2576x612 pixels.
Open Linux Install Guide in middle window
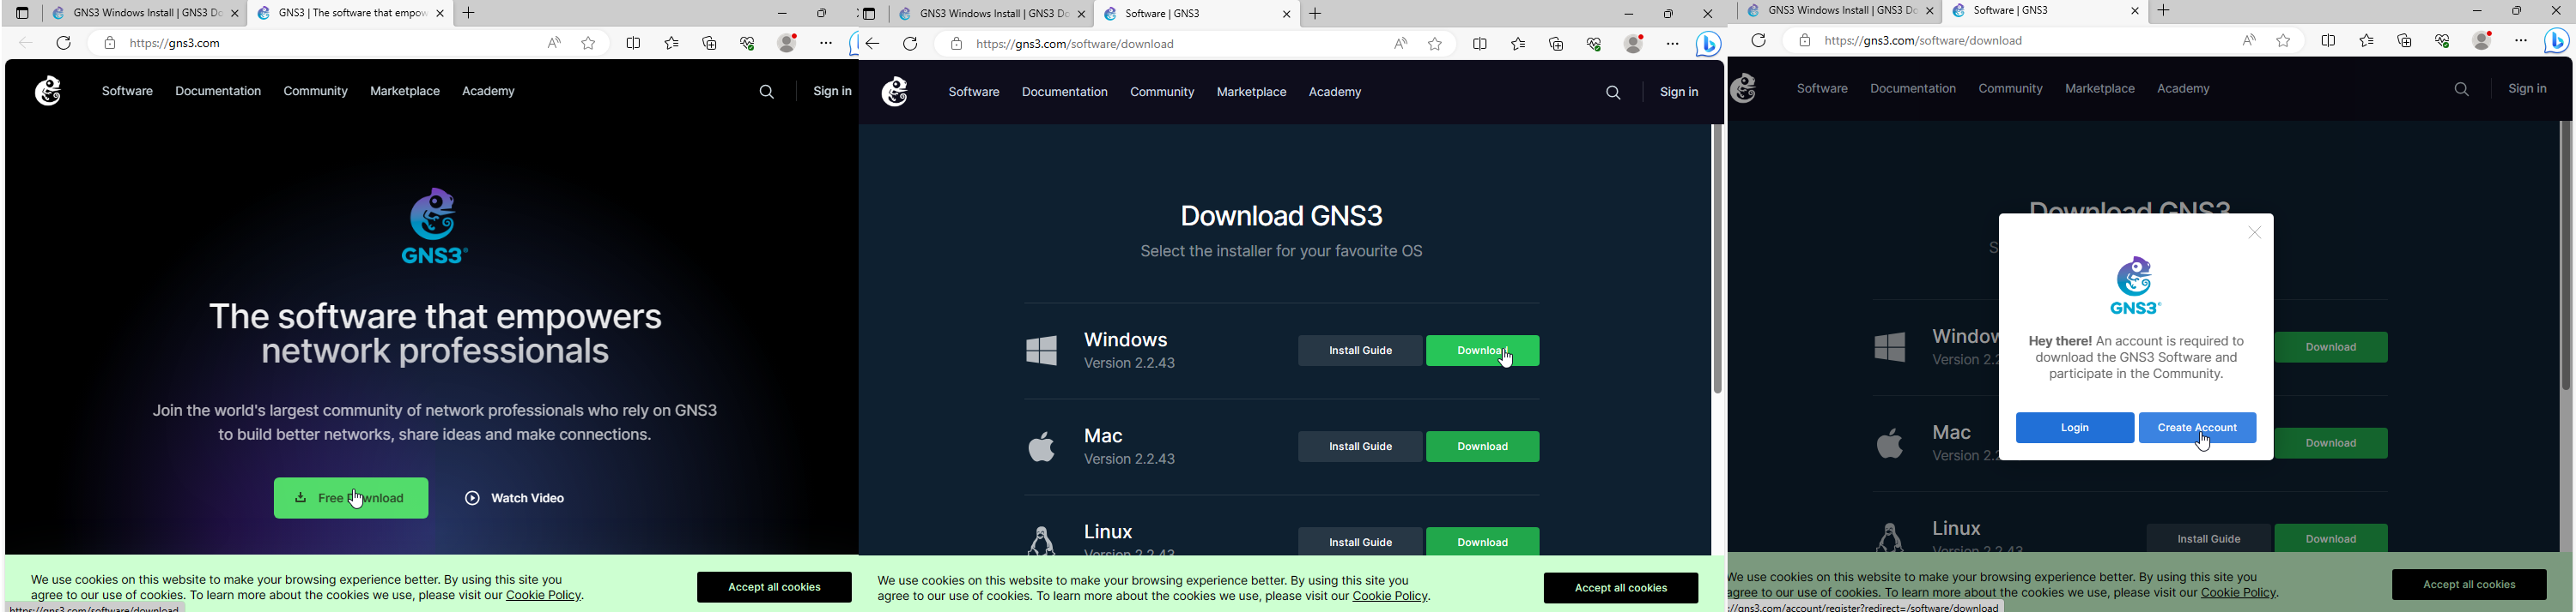point(1360,541)
